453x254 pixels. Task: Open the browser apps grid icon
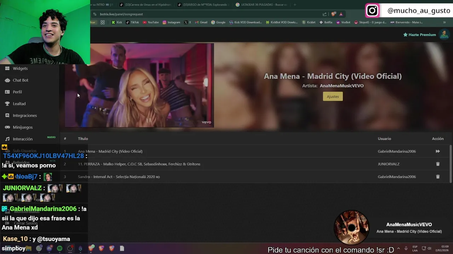click(102, 22)
